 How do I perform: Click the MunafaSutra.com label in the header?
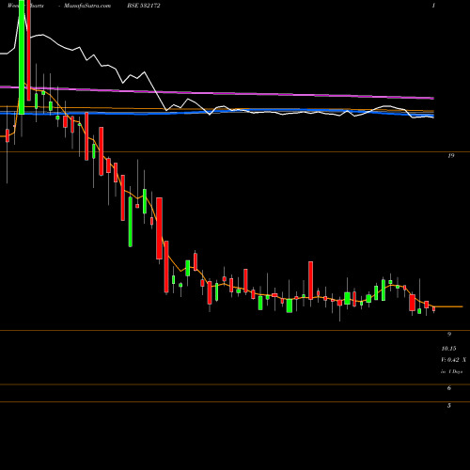pos(87,6)
